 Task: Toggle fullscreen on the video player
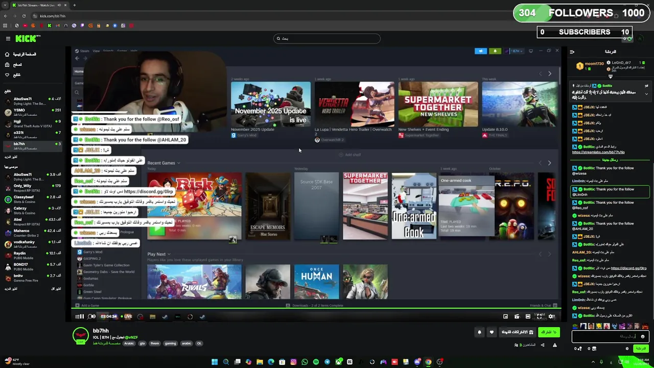click(x=539, y=316)
